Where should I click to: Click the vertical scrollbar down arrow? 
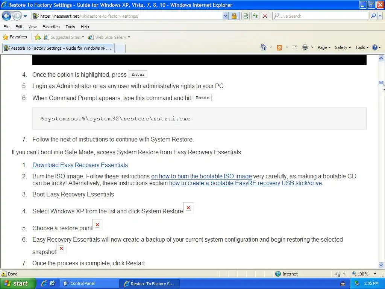point(381,265)
